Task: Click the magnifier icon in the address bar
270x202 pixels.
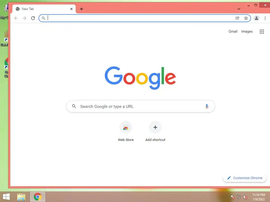Action: click(44, 18)
